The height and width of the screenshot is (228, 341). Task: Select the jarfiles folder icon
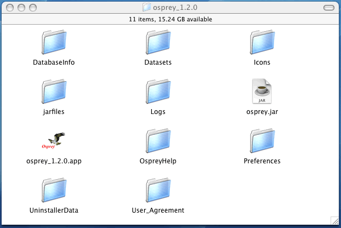[x=54, y=92]
